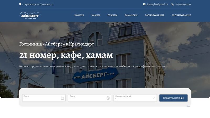
Task: Open the check-out calendar icon
Action: coord(108,98)
